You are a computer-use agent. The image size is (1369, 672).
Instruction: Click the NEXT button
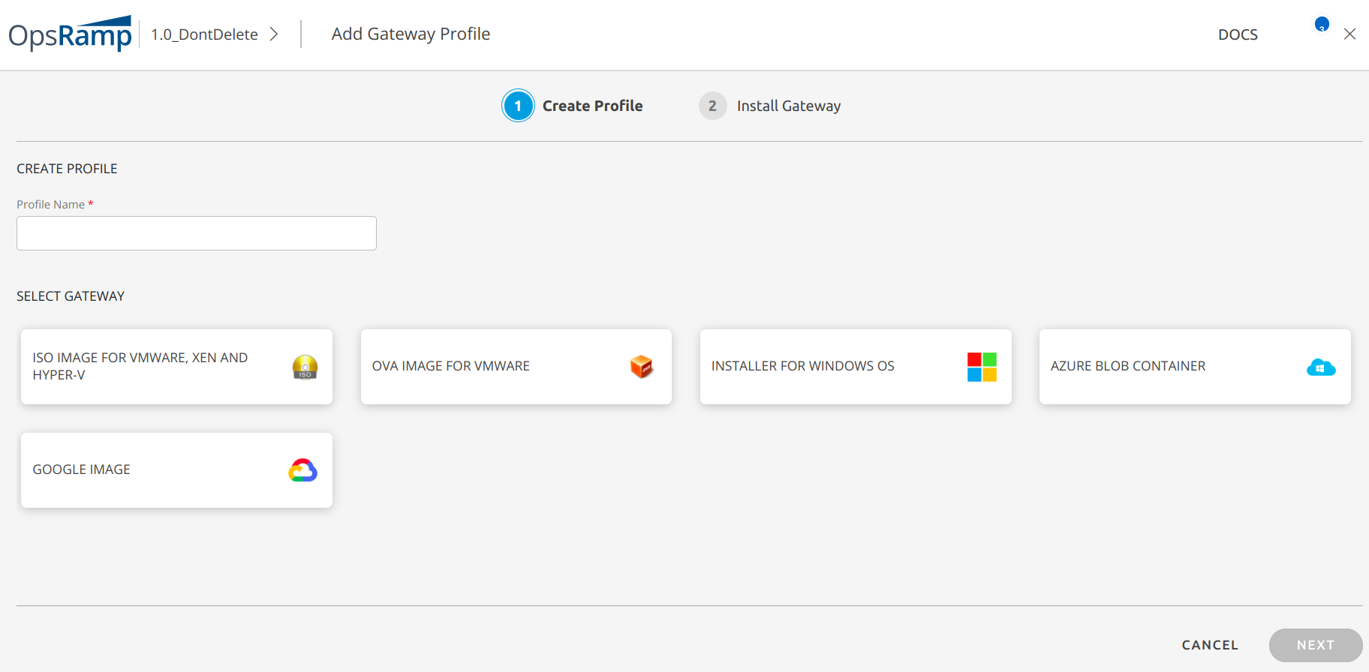[1316, 645]
